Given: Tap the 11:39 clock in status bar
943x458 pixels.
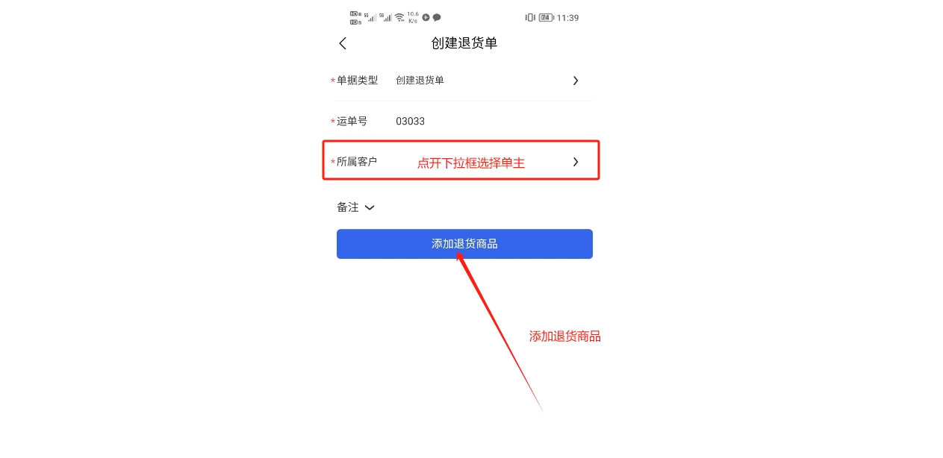Looking at the screenshot, I should [x=567, y=17].
